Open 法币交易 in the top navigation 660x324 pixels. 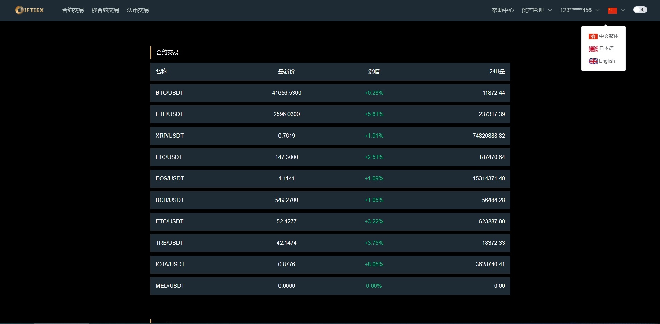click(x=138, y=10)
